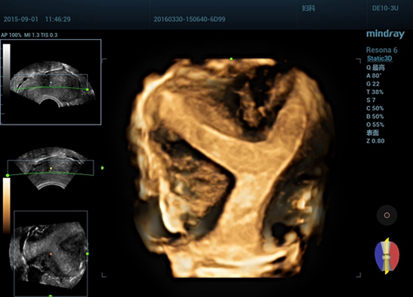Click green handle on top plane's line

(87, 89)
